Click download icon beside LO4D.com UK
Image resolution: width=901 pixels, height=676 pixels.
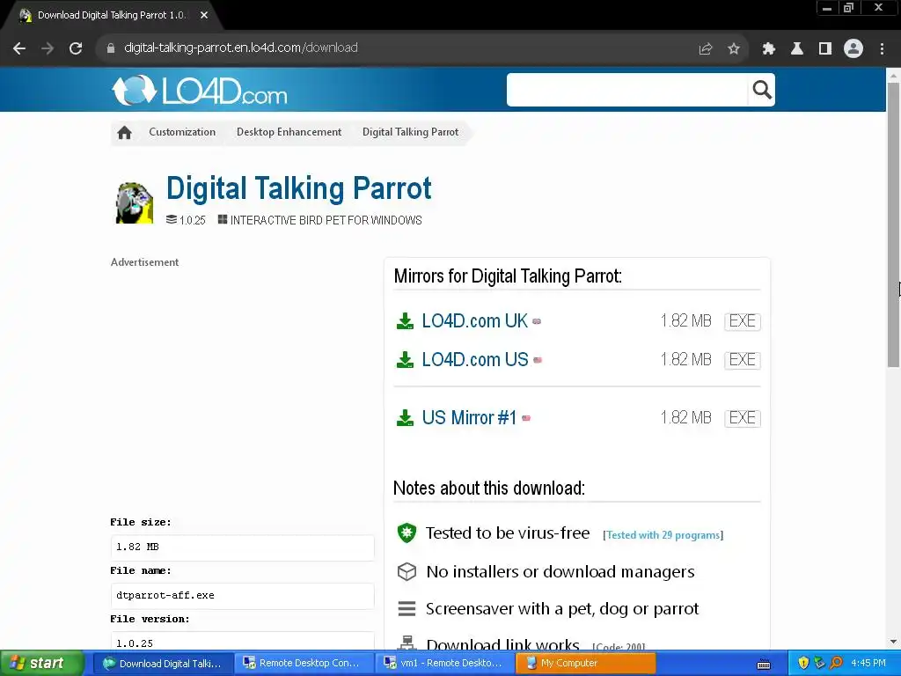[405, 320]
